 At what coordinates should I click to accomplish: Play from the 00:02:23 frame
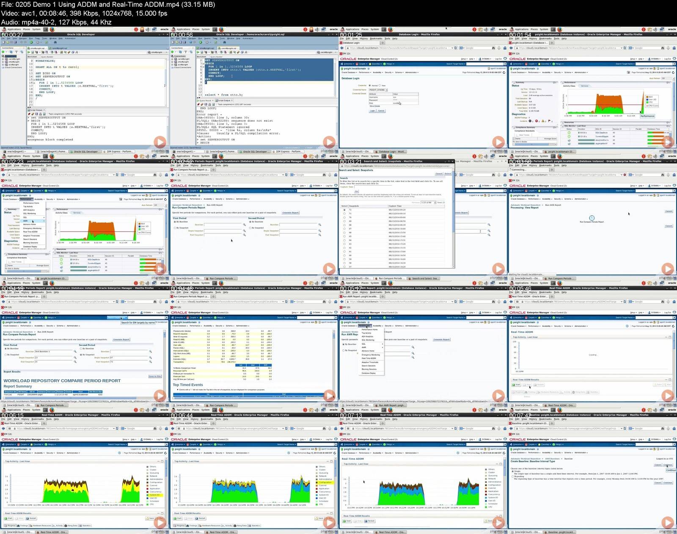160,269
